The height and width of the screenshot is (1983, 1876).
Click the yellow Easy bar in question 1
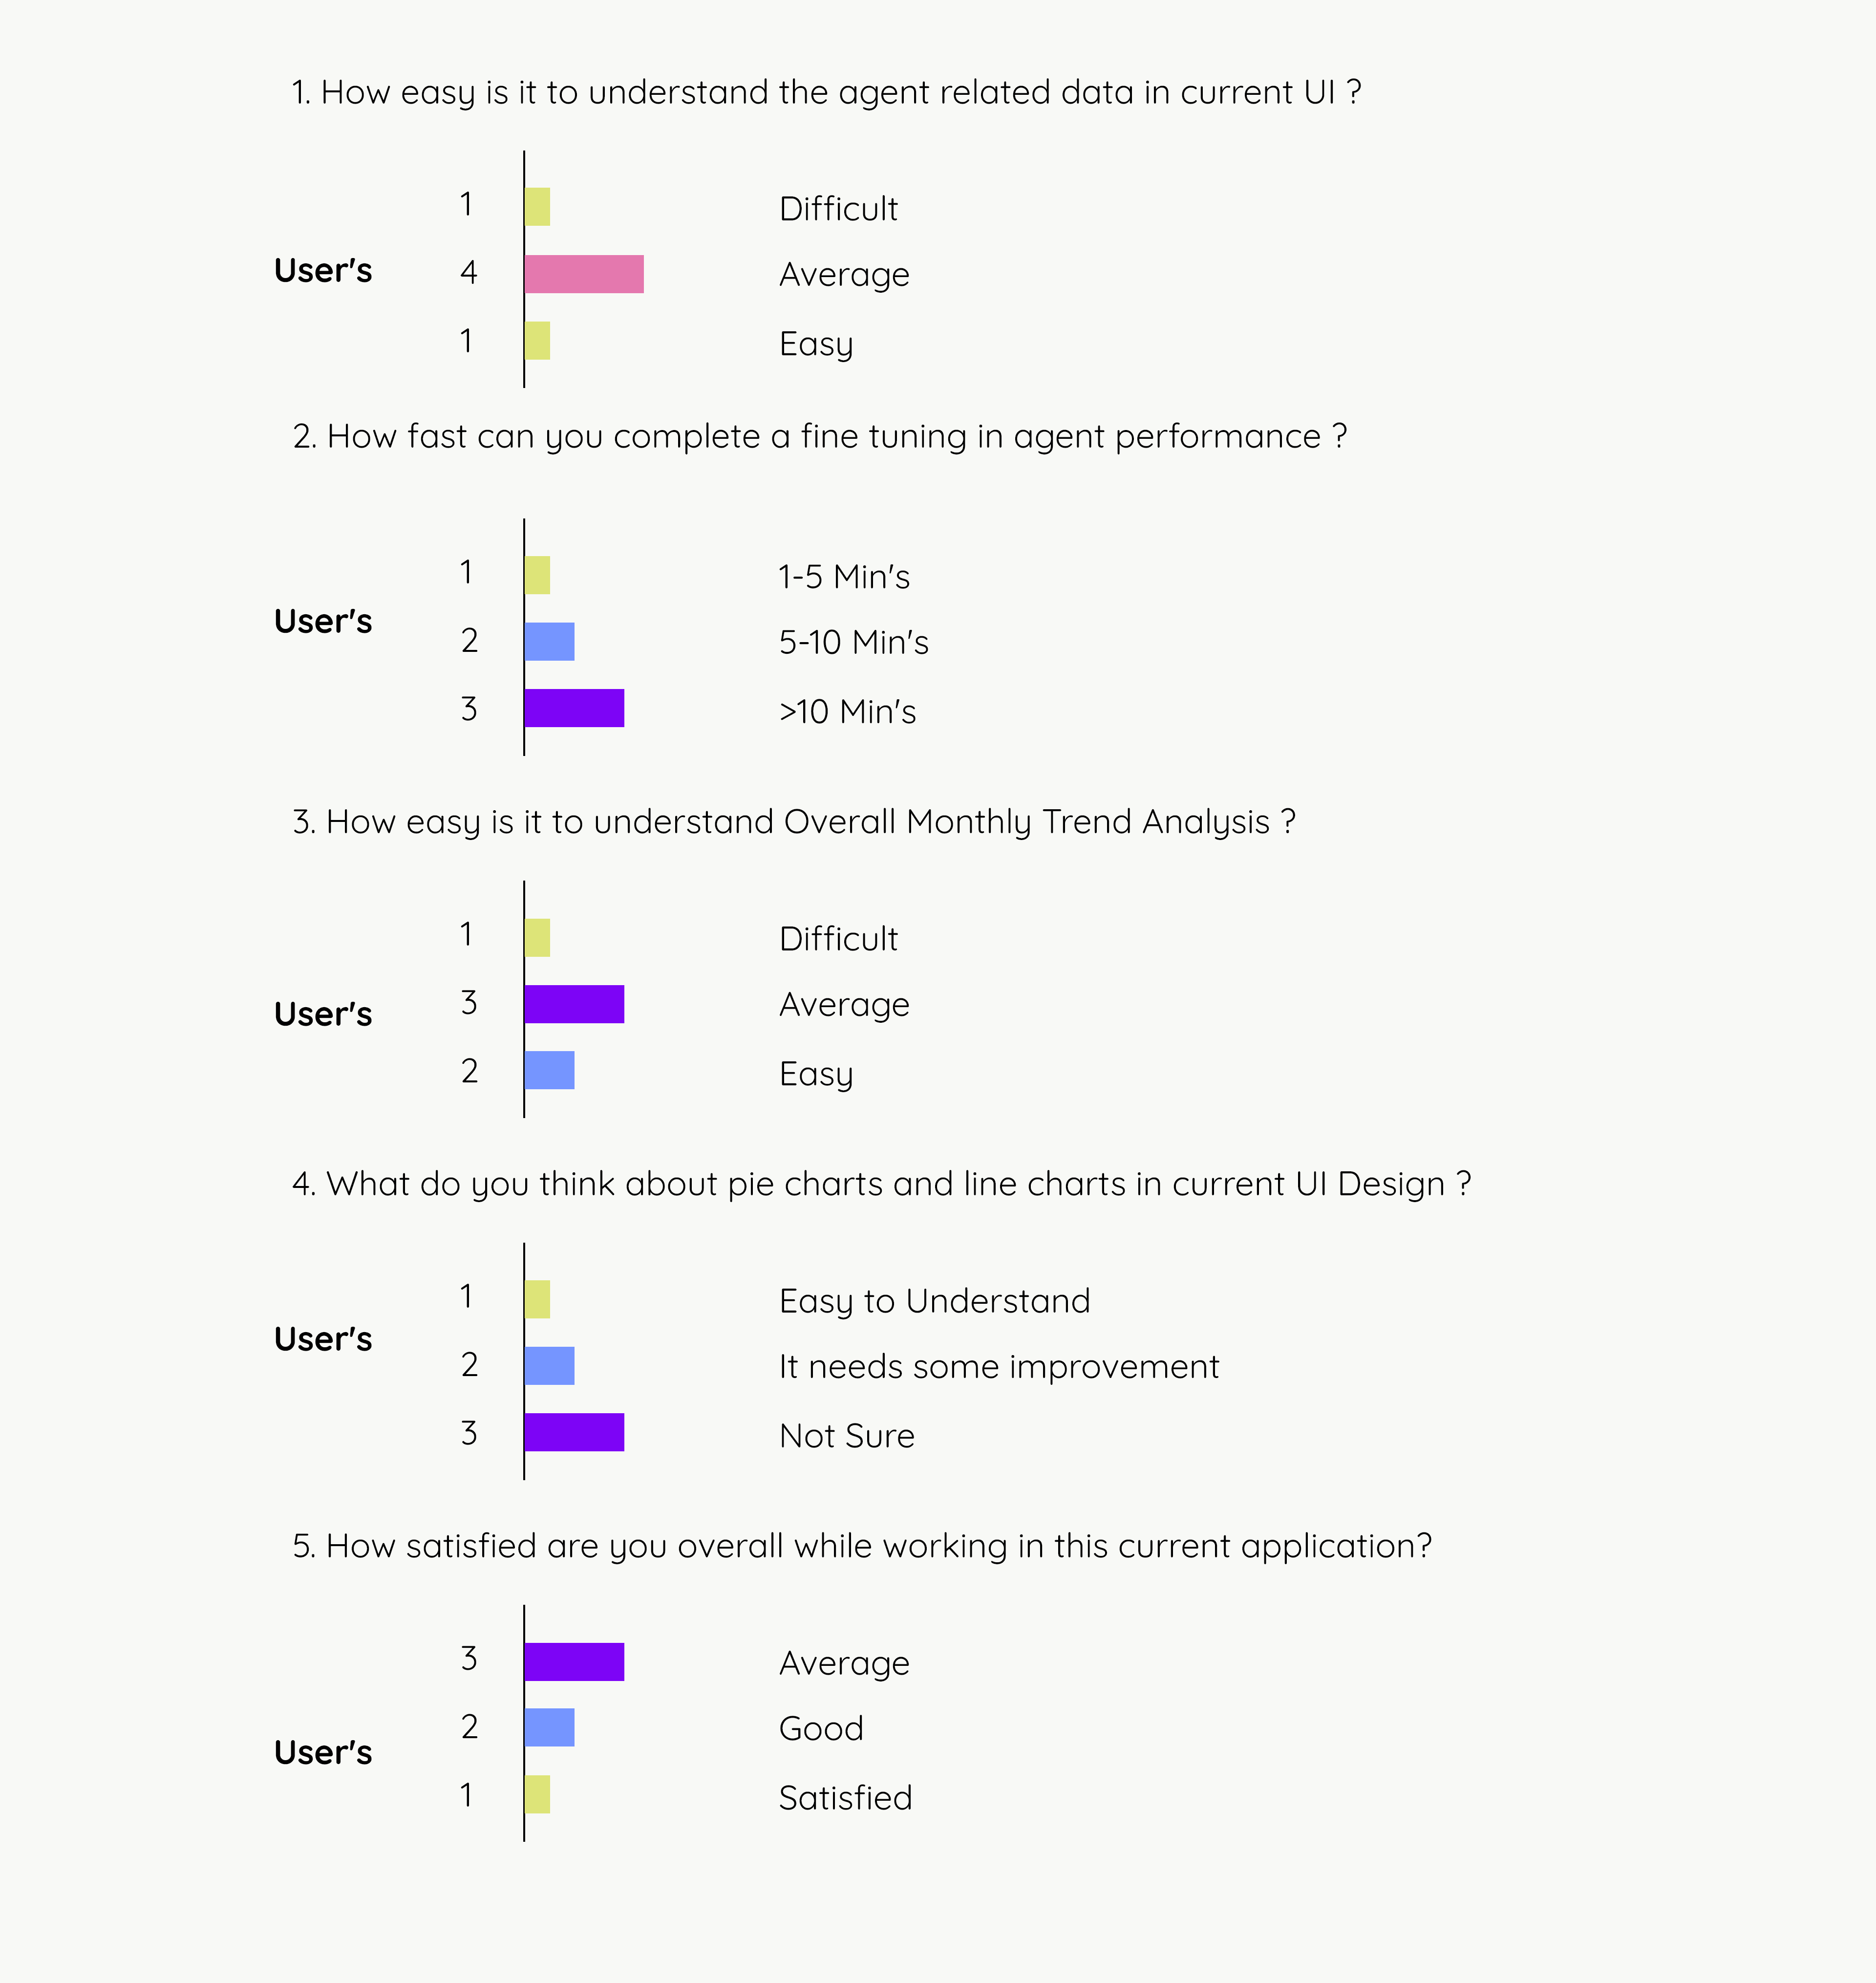coord(537,341)
